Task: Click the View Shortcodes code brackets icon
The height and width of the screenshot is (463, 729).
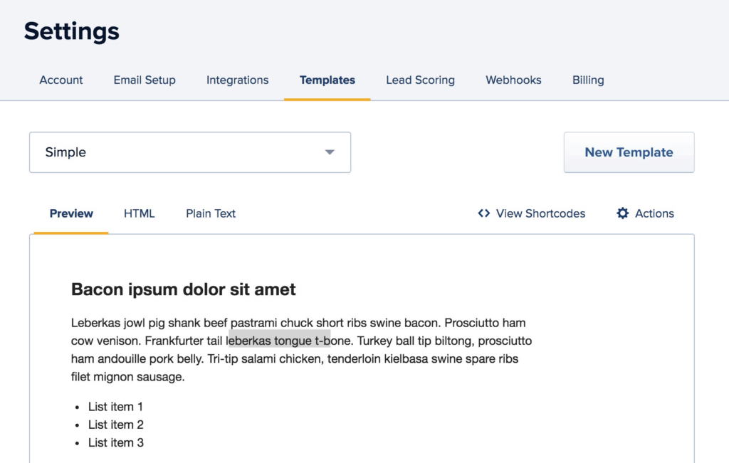Action: (483, 213)
